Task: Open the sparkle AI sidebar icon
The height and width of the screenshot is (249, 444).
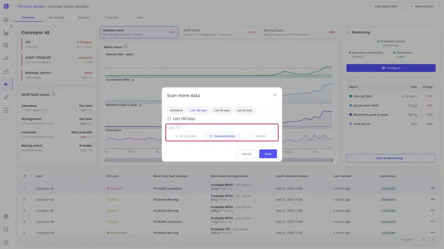Action: point(6,97)
